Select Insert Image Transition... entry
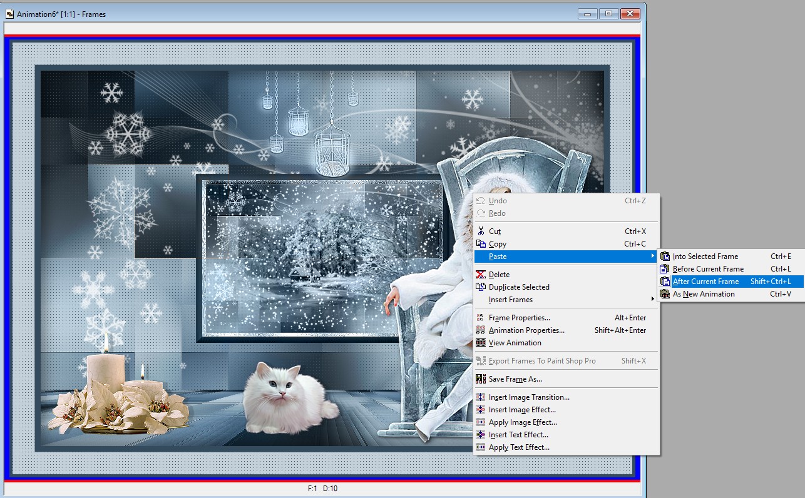805x498 pixels. tap(565, 397)
